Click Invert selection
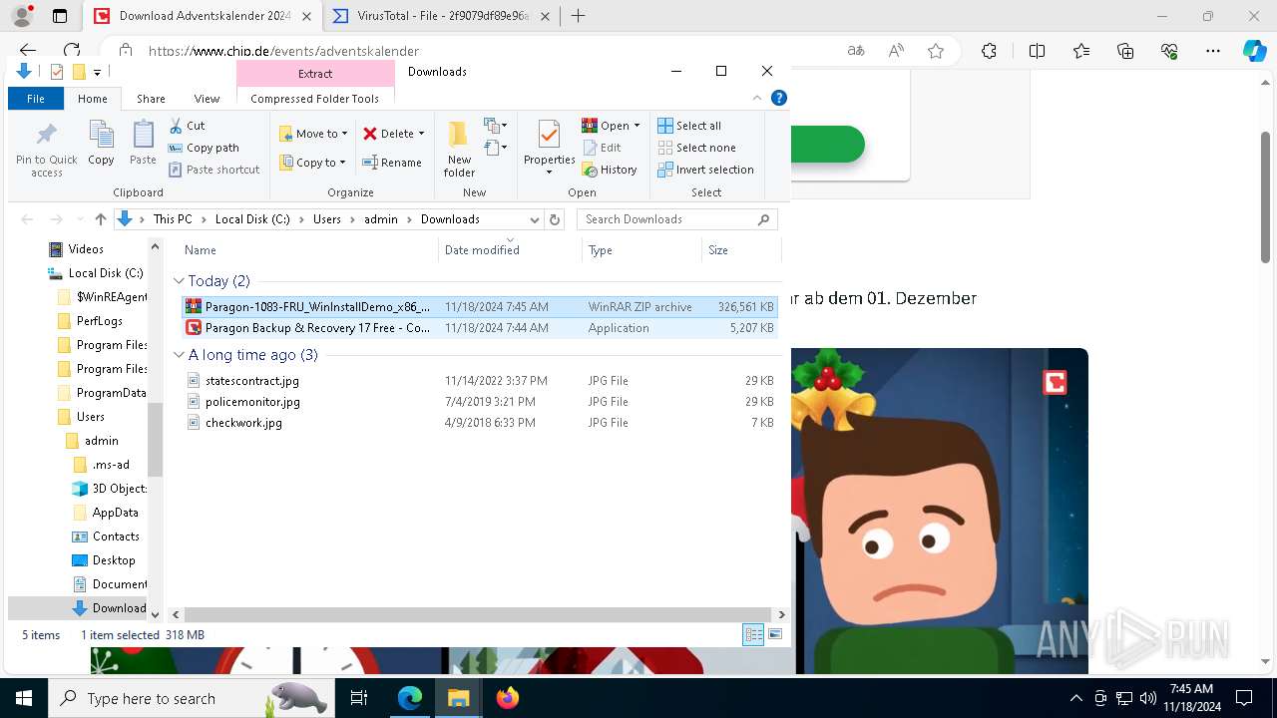 (x=705, y=170)
